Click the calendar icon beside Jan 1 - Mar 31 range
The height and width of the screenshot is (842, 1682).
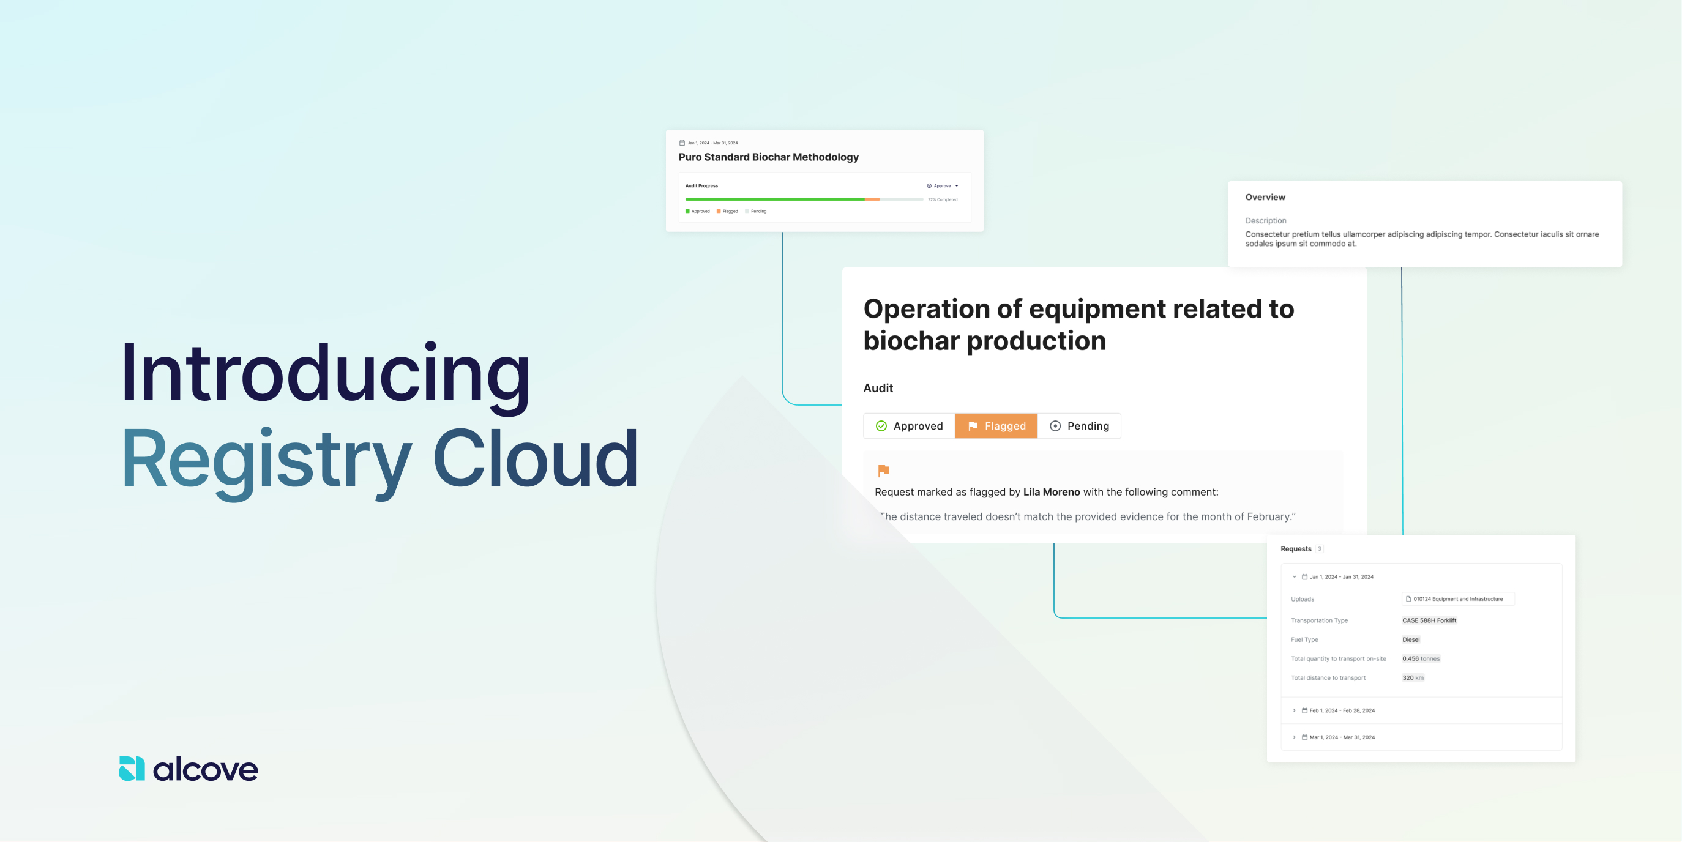click(x=682, y=143)
